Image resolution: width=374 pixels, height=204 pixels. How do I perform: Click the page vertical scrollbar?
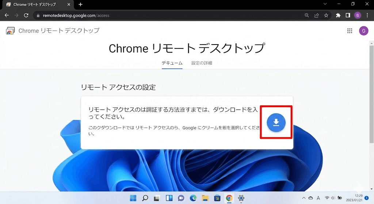(371, 94)
